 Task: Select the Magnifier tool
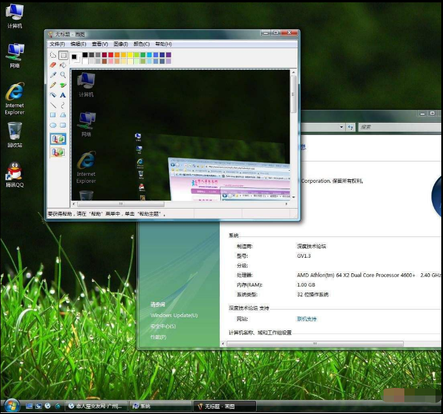tap(63, 75)
